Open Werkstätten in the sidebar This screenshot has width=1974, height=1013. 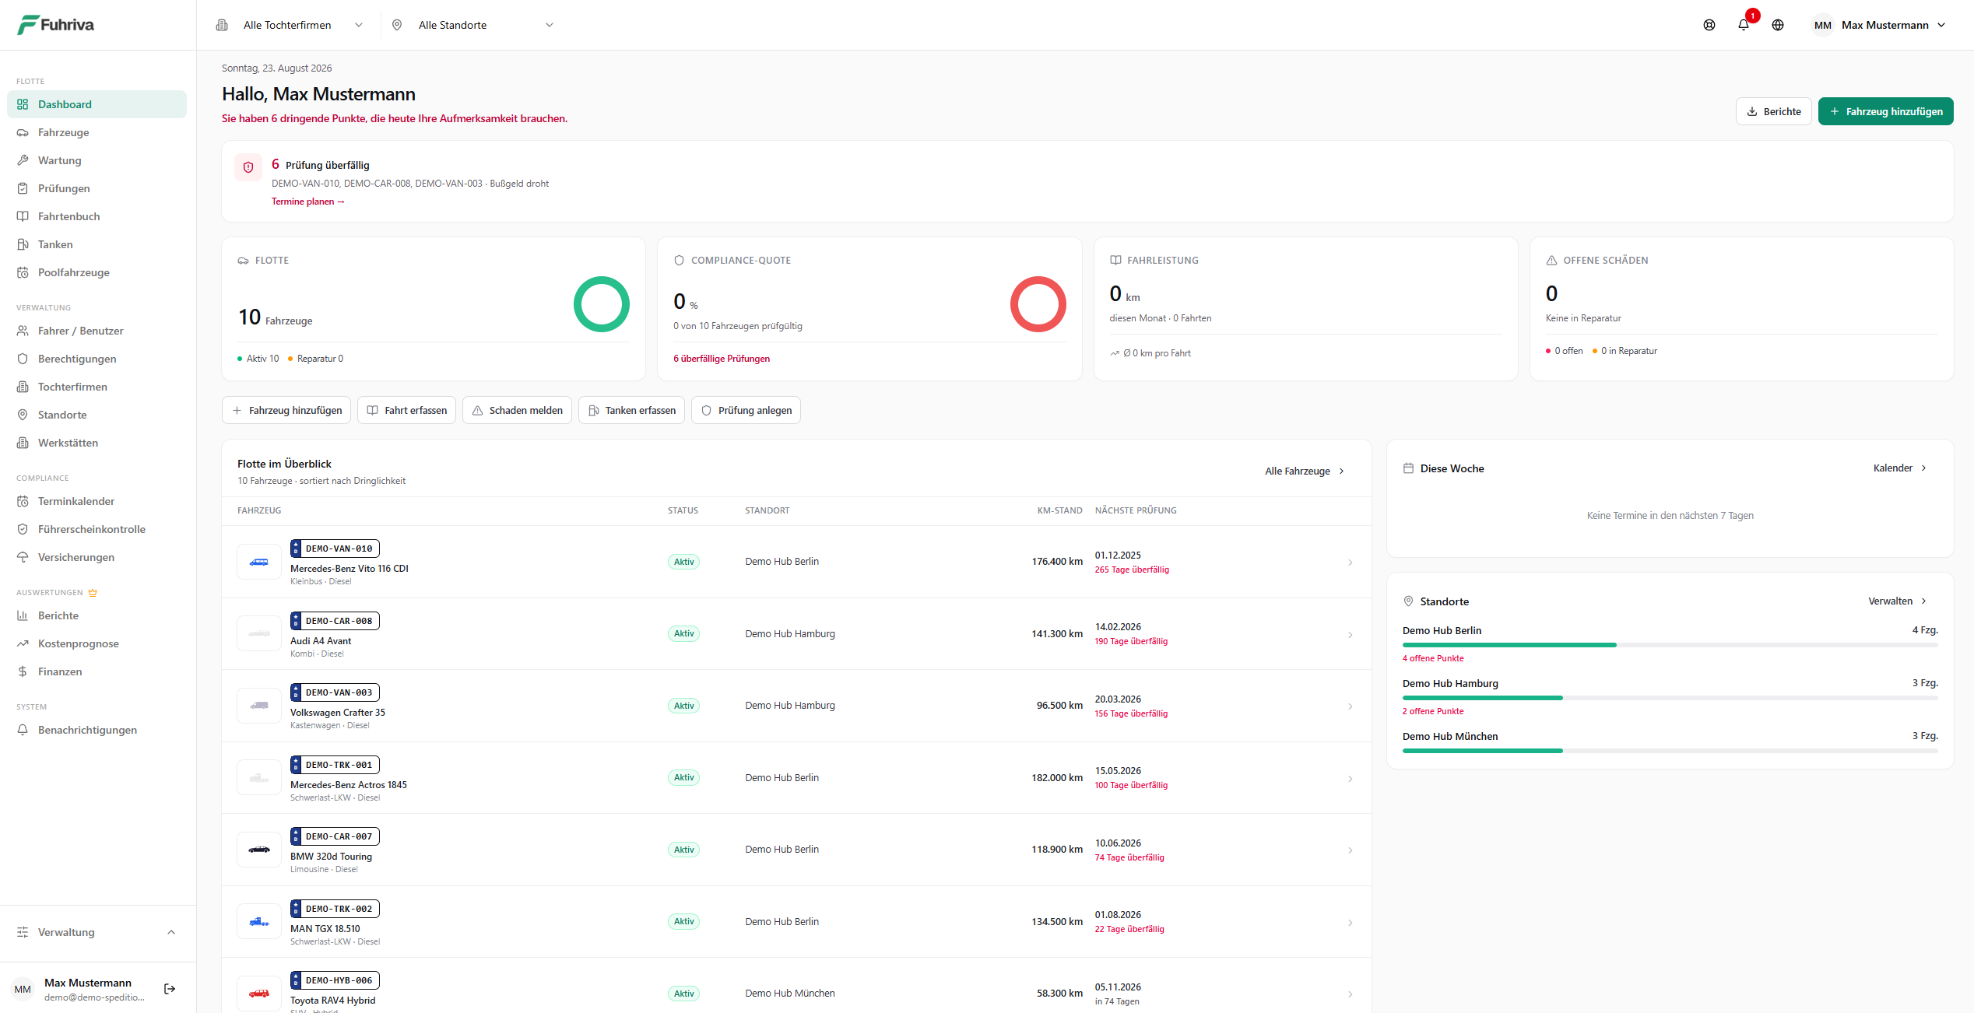point(97,443)
